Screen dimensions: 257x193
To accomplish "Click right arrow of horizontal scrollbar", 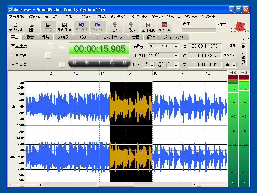I will 194,185.
